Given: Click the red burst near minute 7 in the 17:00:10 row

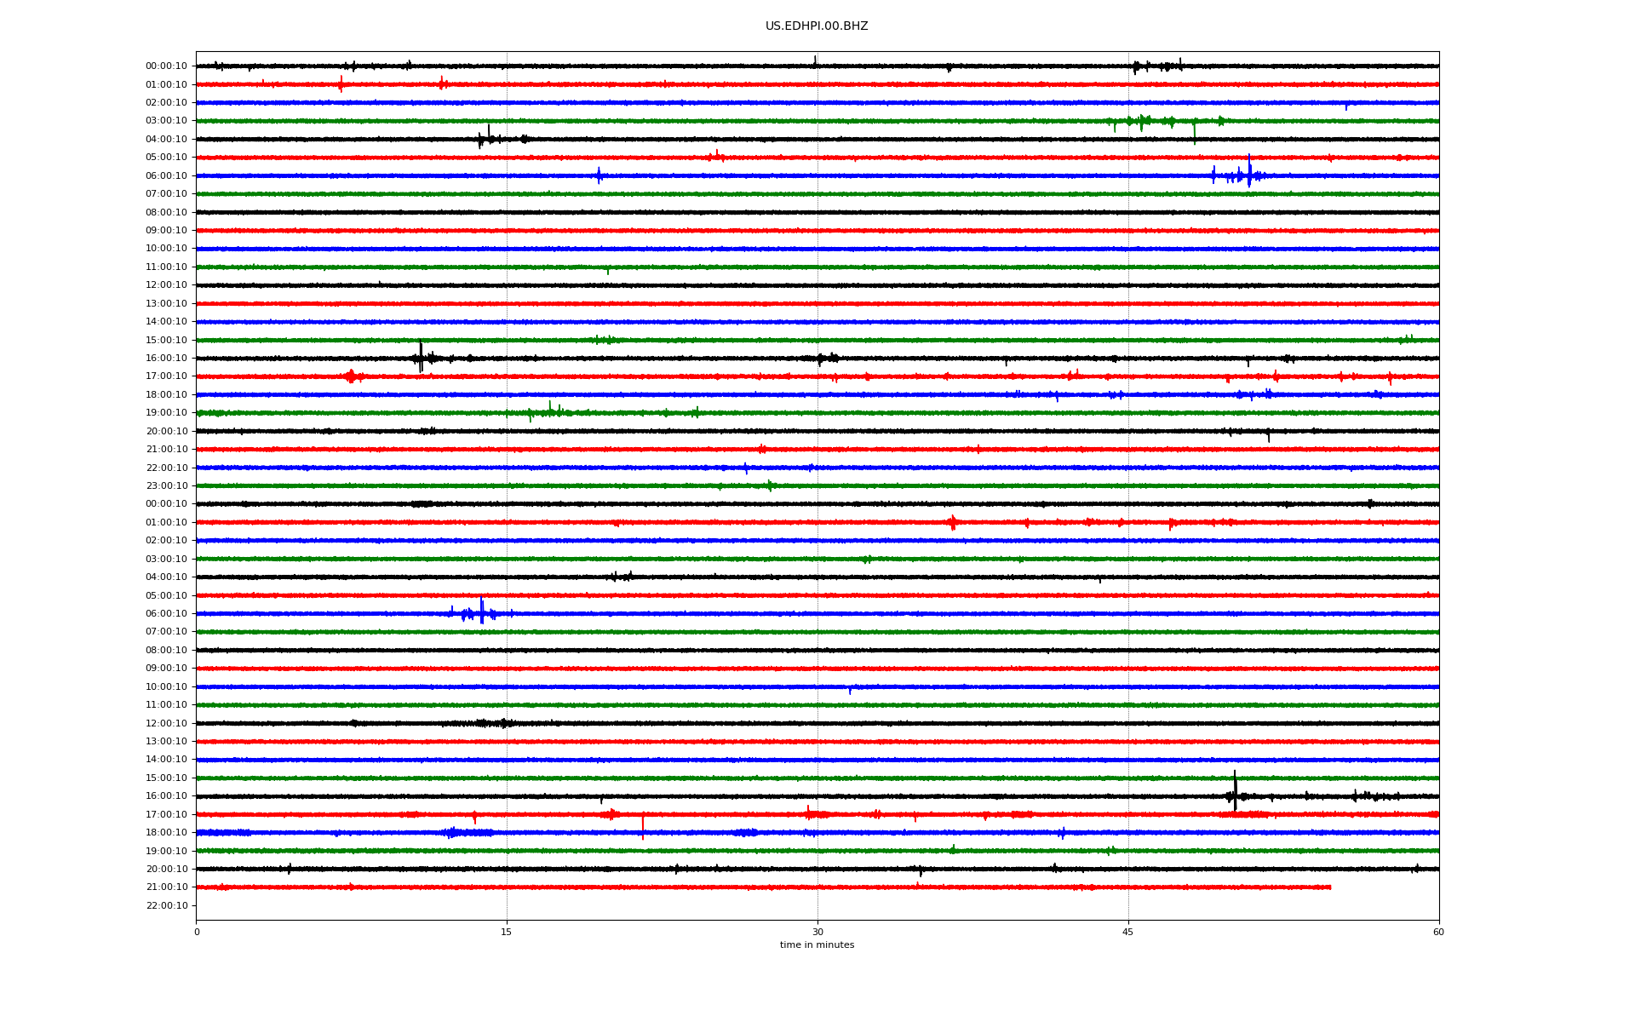Looking at the screenshot, I should pyautogui.click(x=351, y=376).
